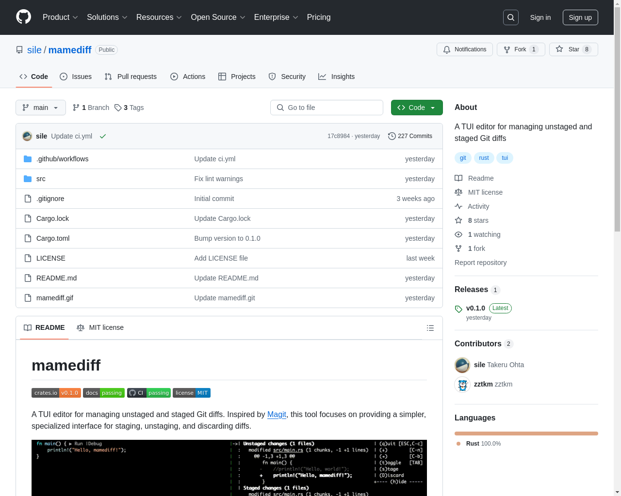Click the scales icon next to MIT license
This screenshot has width=621, height=496.
point(458,192)
